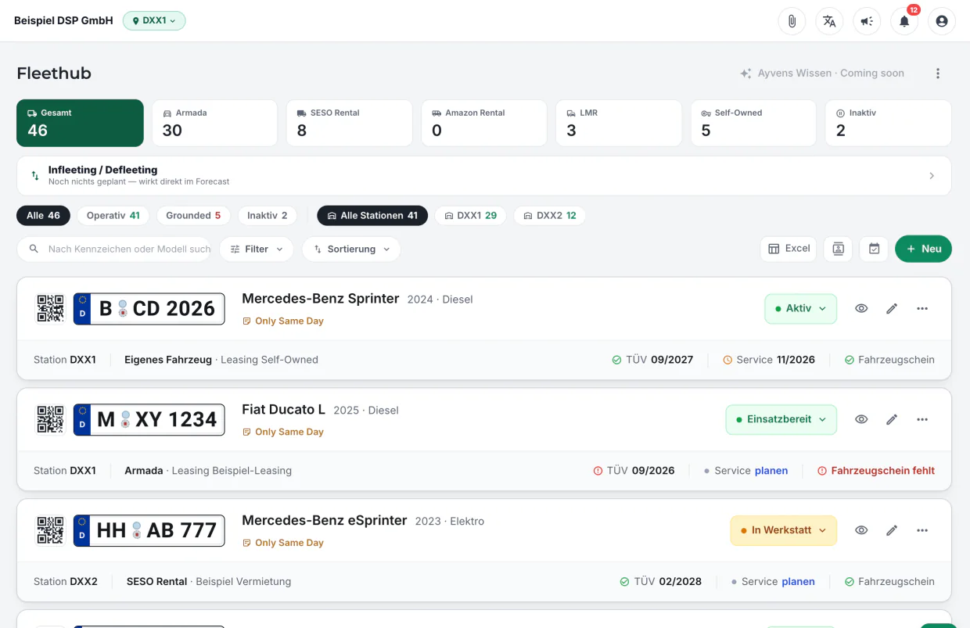Click Only Same Day note under Mercedes-Benz Sprinter

point(282,321)
